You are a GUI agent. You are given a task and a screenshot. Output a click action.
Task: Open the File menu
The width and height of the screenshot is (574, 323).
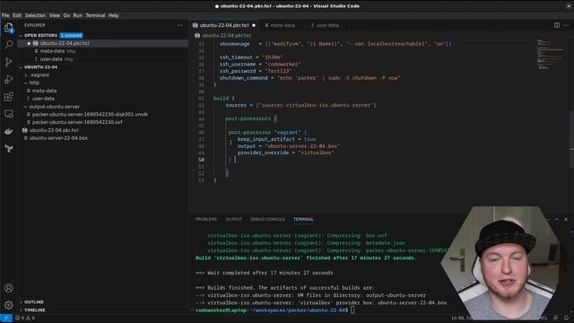(5, 15)
